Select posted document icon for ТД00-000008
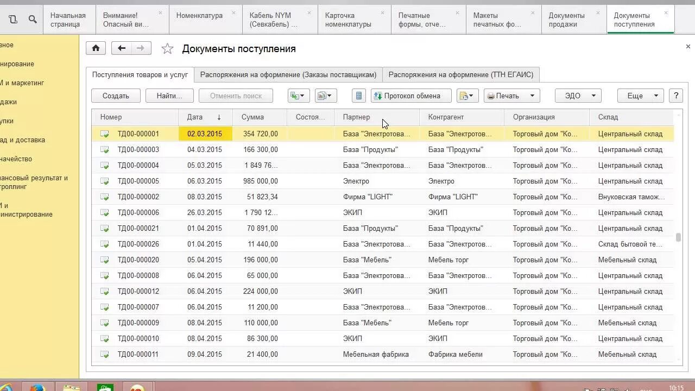Viewport: 695px width, 391px height. tap(105, 275)
